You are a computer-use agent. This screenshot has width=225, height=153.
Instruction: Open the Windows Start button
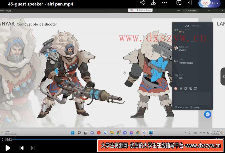(x=73, y=133)
